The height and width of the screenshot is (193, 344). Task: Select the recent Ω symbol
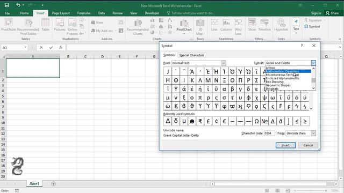click(x=256, y=121)
